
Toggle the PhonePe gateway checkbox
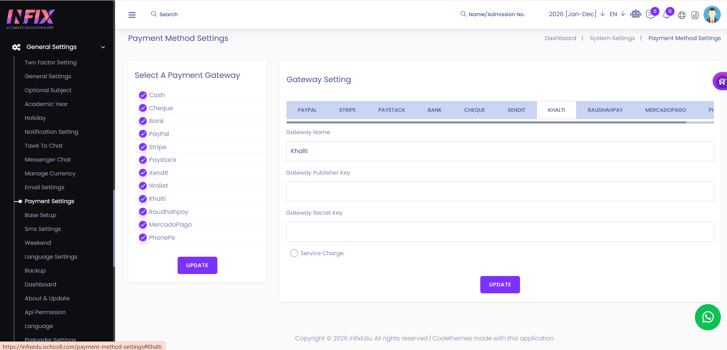pos(143,237)
